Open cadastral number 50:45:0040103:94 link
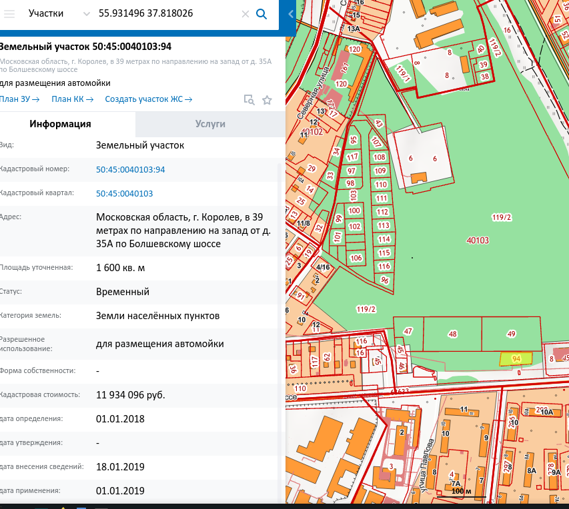This screenshot has height=509, width=569. pos(130,169)
